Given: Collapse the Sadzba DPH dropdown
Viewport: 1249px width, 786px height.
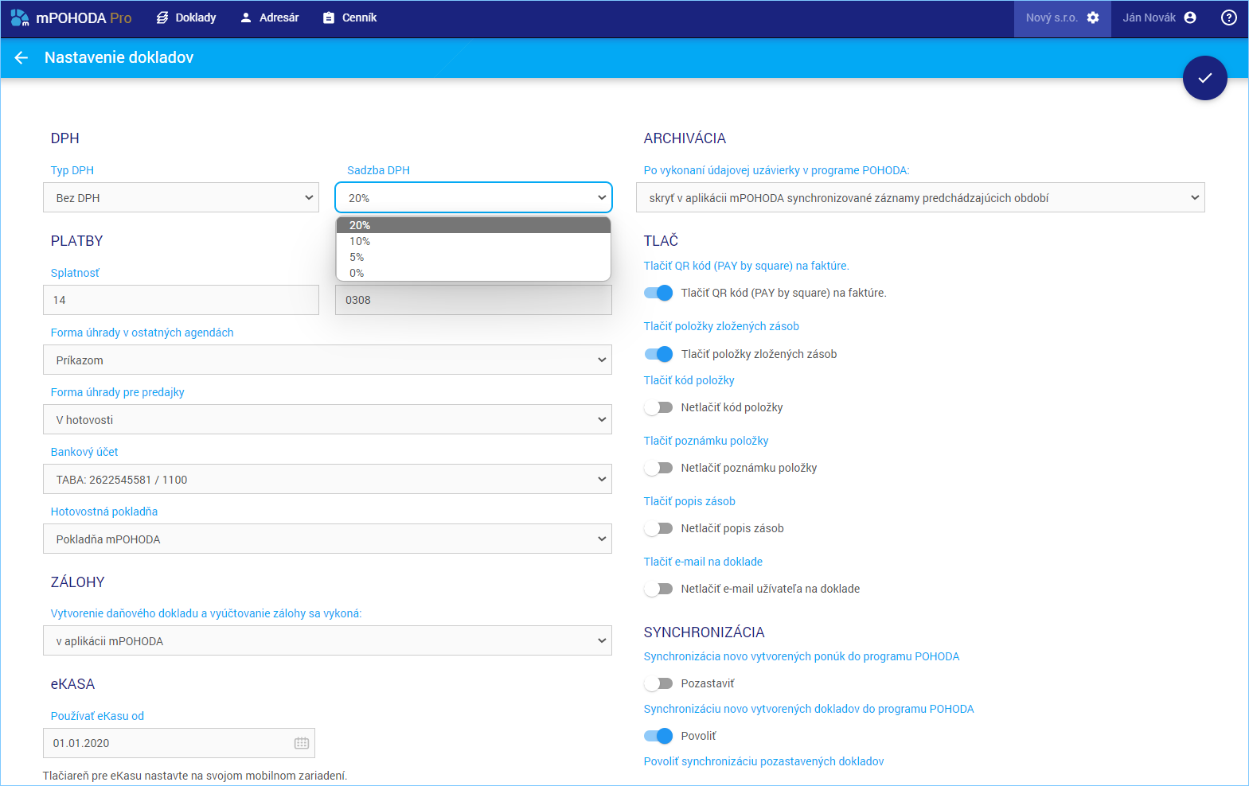Looking at the screenshot, I should pyautogui.click(x=474, y=197).
